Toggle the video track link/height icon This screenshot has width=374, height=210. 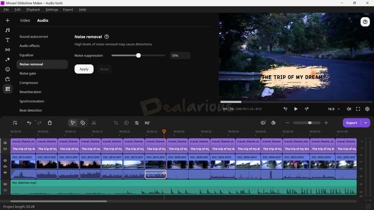pyautogui.click(x=5, y=172)
